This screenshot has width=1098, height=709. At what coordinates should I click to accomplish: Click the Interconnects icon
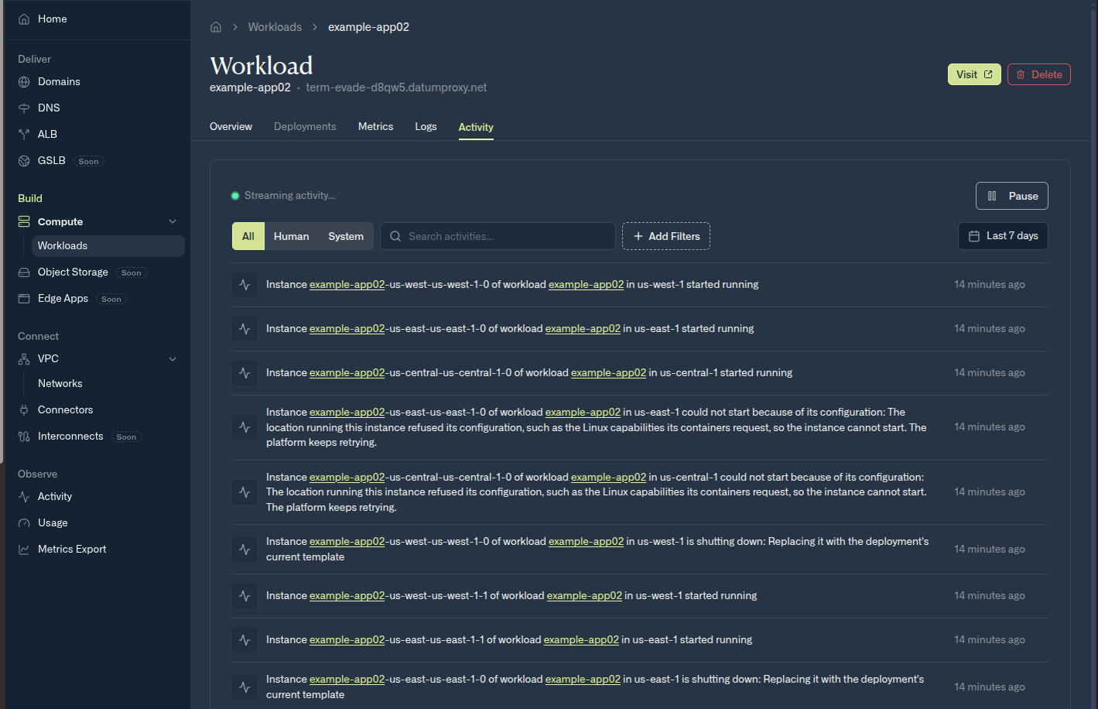pos(24,437)
